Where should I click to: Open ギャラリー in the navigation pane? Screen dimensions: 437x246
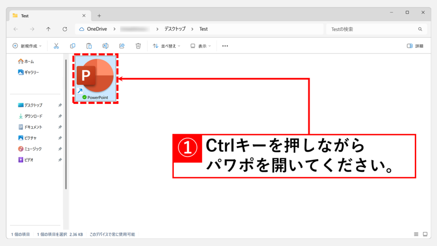tap(29, 72)
